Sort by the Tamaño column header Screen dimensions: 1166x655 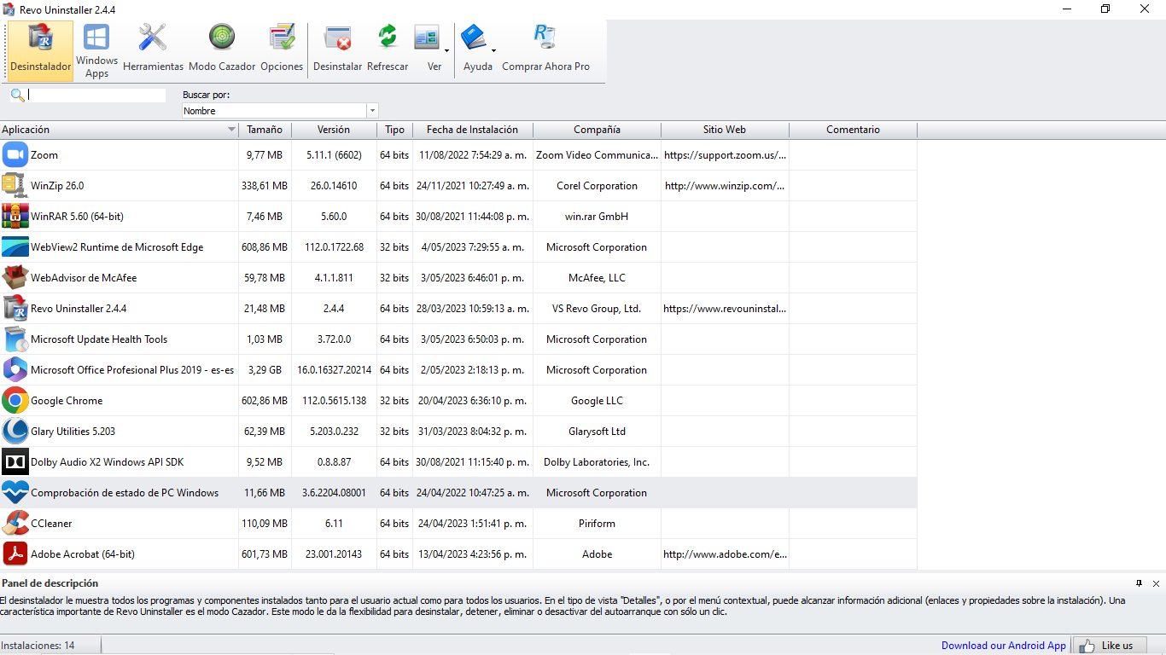pos(265,130)
